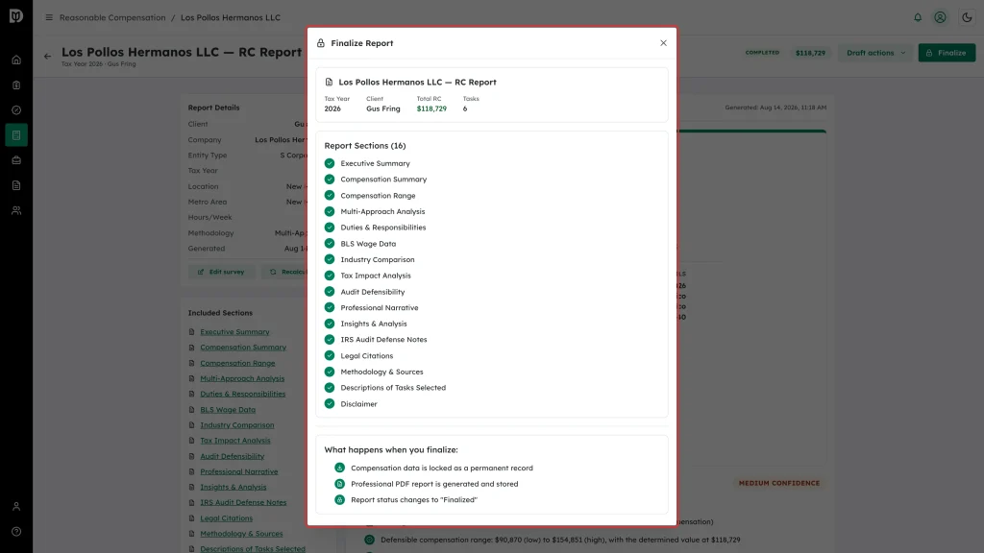Open document icon in the sidebar
This screenshot has height=553, width=984.
coord(16,185)
